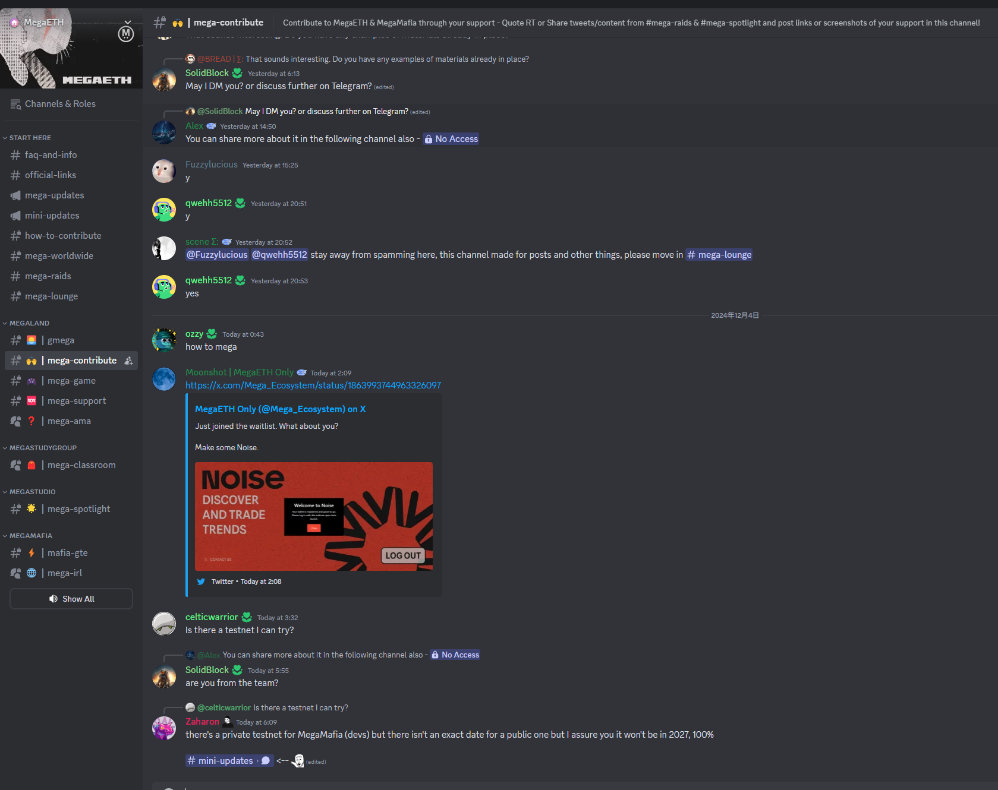Click the mega-ama forum channel icon
This screenshot has width=998, height=790.
(15, 421)
